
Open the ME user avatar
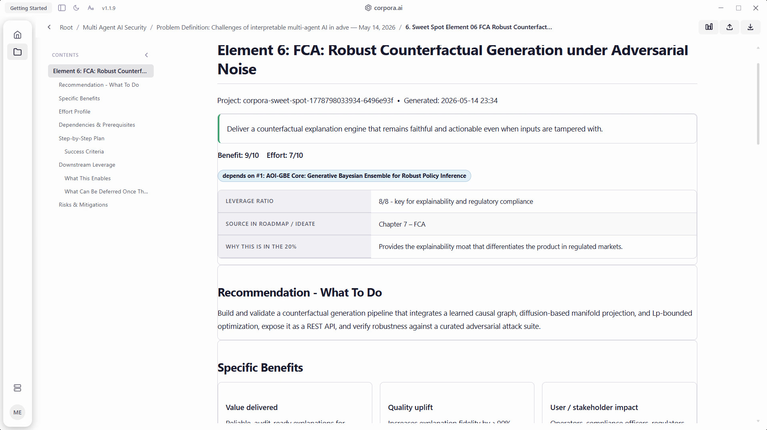[x=18, y=412]
